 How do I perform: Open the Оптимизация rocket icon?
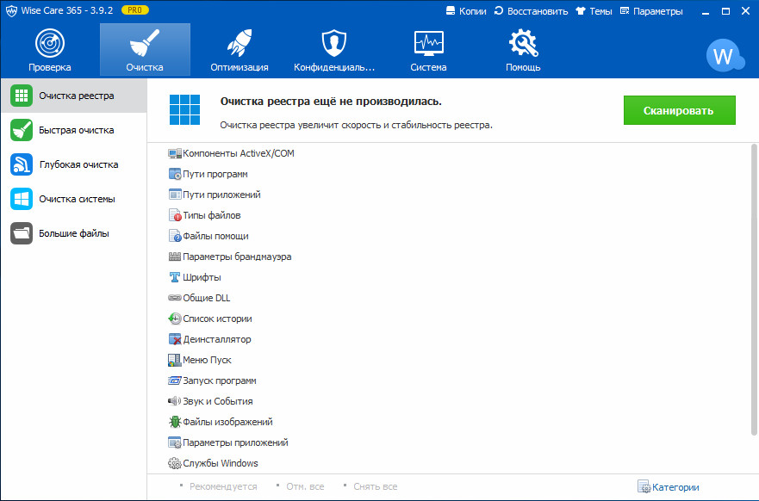click(240, 42)
